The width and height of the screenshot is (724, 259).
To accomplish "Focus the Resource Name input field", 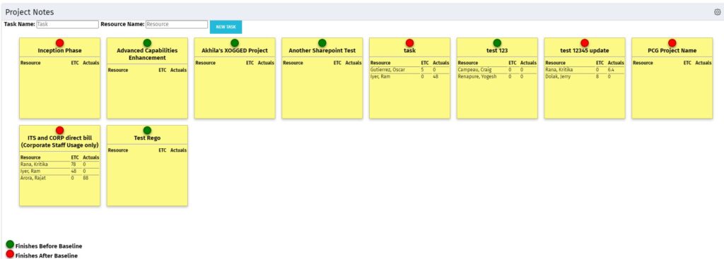I will point(176,25).
